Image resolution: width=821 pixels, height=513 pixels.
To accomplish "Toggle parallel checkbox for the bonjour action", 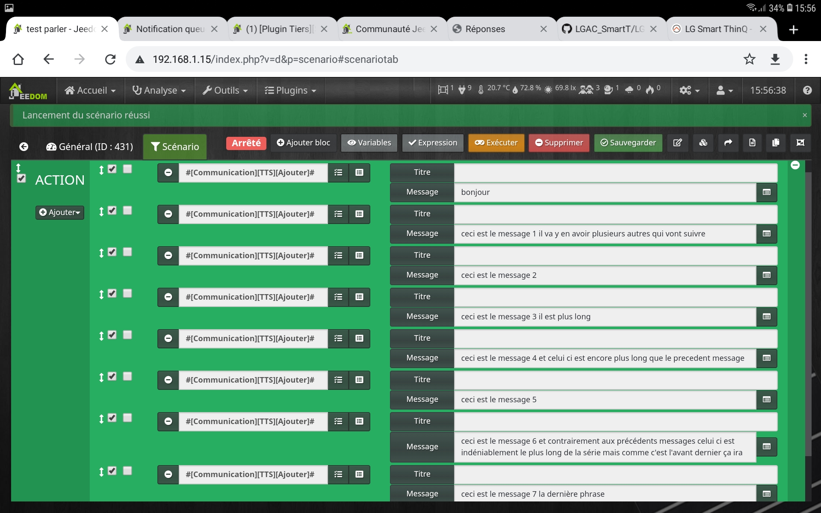I will click(x=127, y=169).
